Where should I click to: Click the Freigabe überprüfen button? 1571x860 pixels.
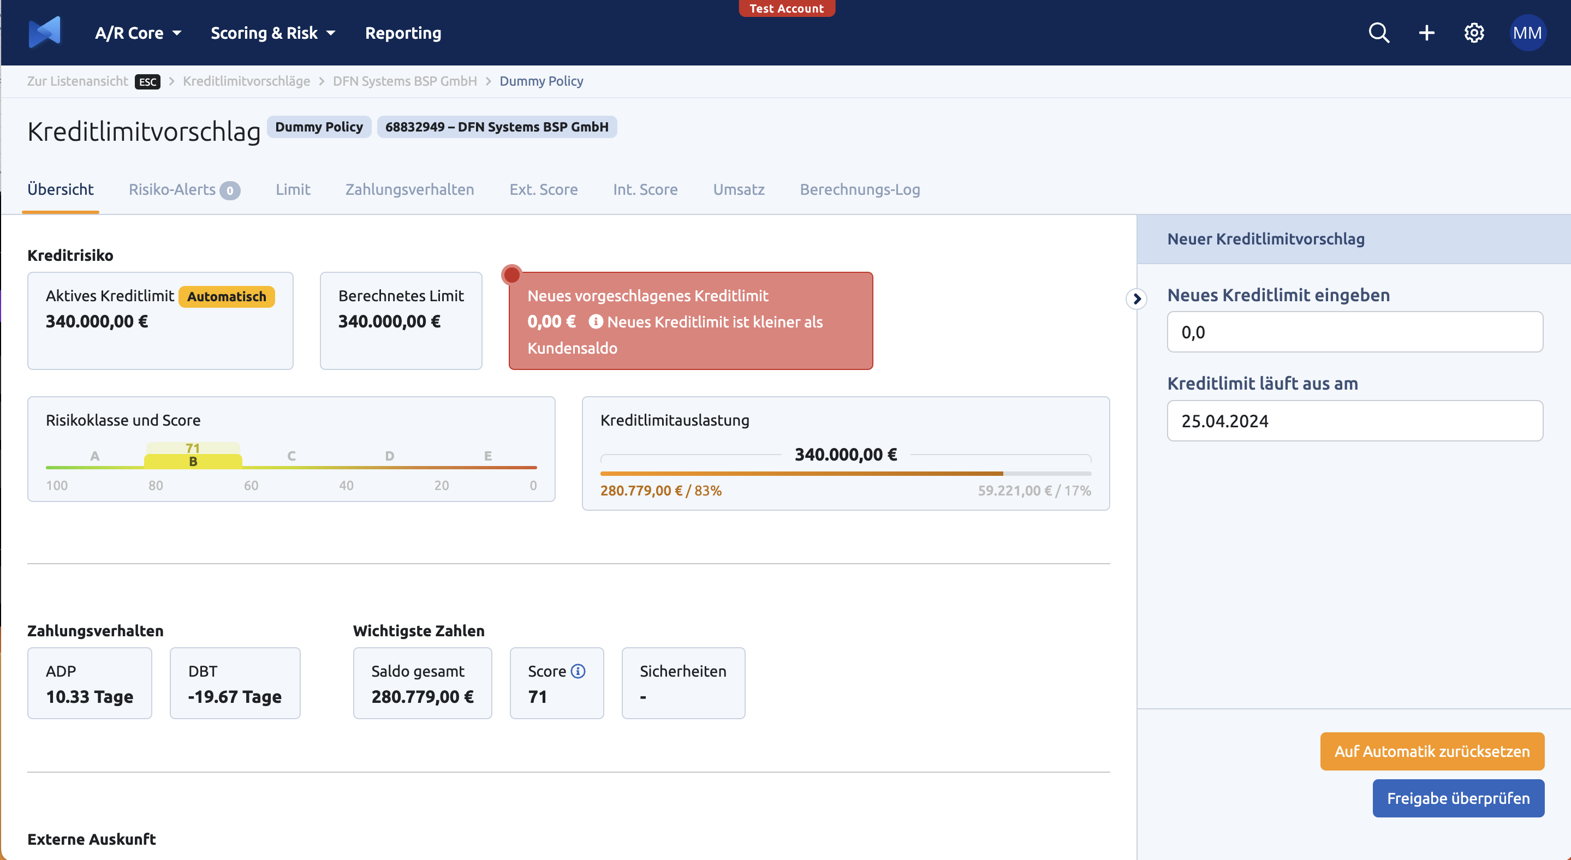tap(1458, 798)
